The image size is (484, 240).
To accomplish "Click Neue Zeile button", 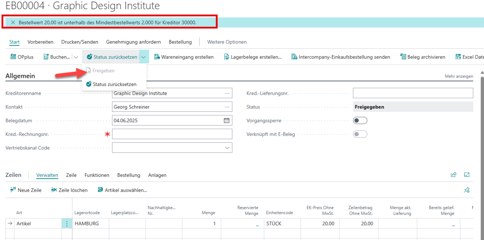I will 26,190.
